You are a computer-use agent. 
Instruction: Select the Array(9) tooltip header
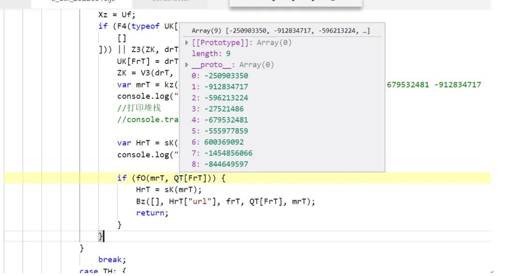click(x=281, y=30)
